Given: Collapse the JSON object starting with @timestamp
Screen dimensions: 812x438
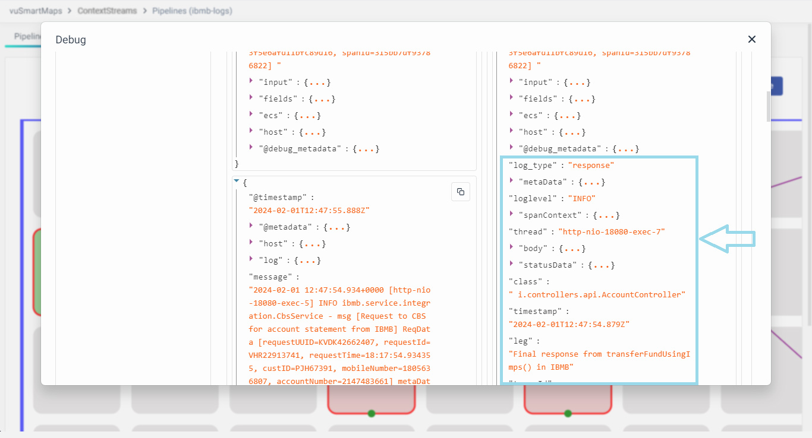Looking at the screenshot, I should (x=237, y=180).
